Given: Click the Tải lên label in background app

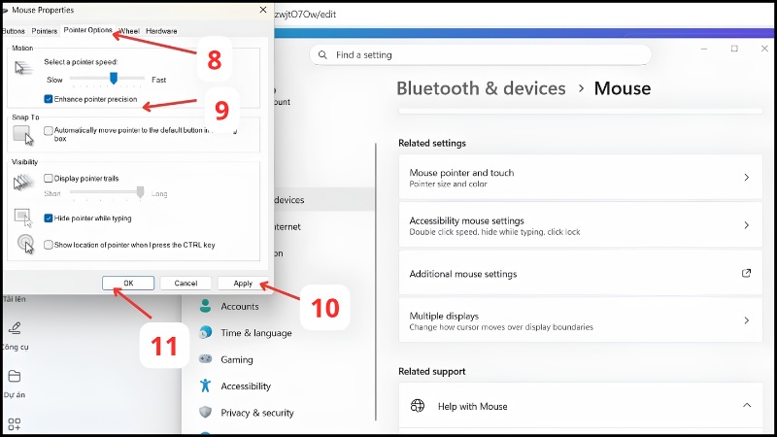Looking at the screenshot, I should click(14, 299).
